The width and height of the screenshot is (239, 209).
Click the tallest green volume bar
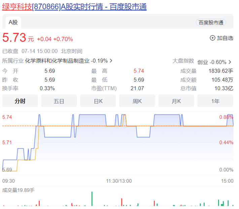(92, 199)
